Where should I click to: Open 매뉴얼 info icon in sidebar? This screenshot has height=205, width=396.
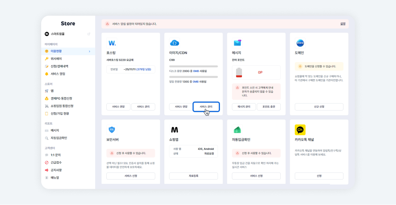coord(47,178)
